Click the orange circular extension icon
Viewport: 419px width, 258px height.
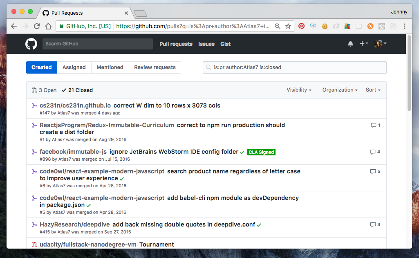click(x=370, y=26)
